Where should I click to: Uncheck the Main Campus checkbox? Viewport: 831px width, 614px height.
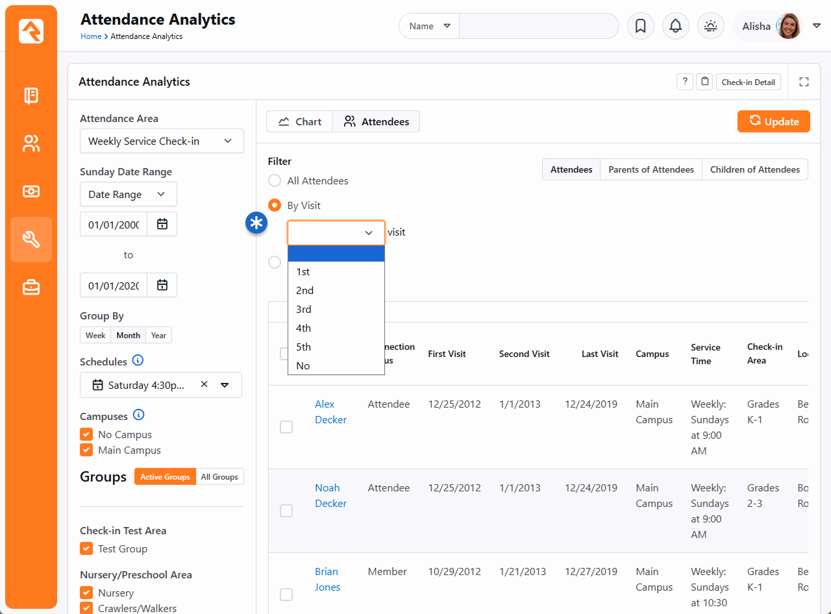click(x=86, y=450)
